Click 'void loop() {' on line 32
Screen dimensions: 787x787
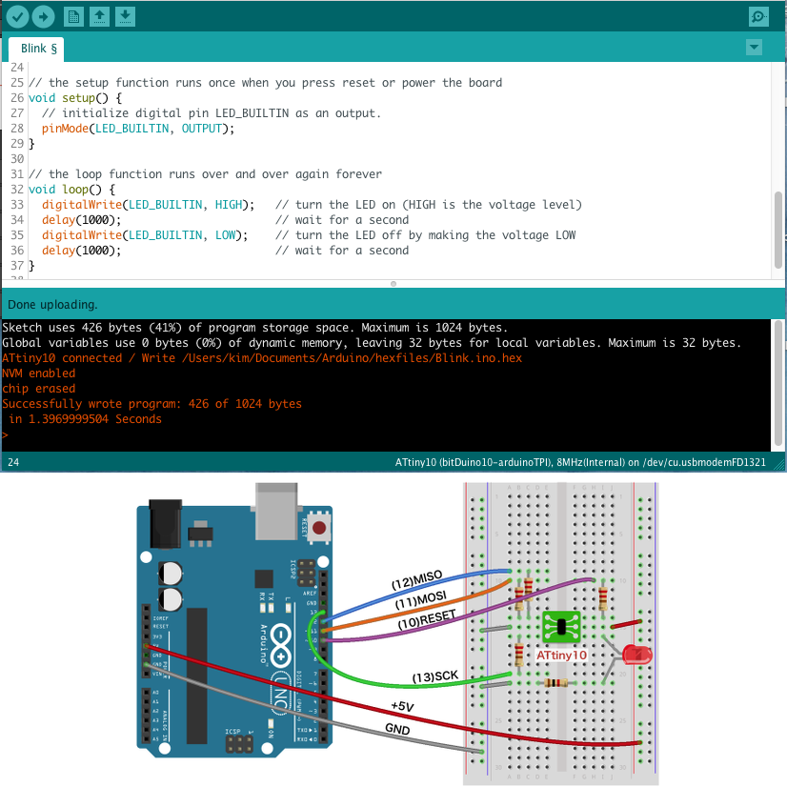pos(71,190)
